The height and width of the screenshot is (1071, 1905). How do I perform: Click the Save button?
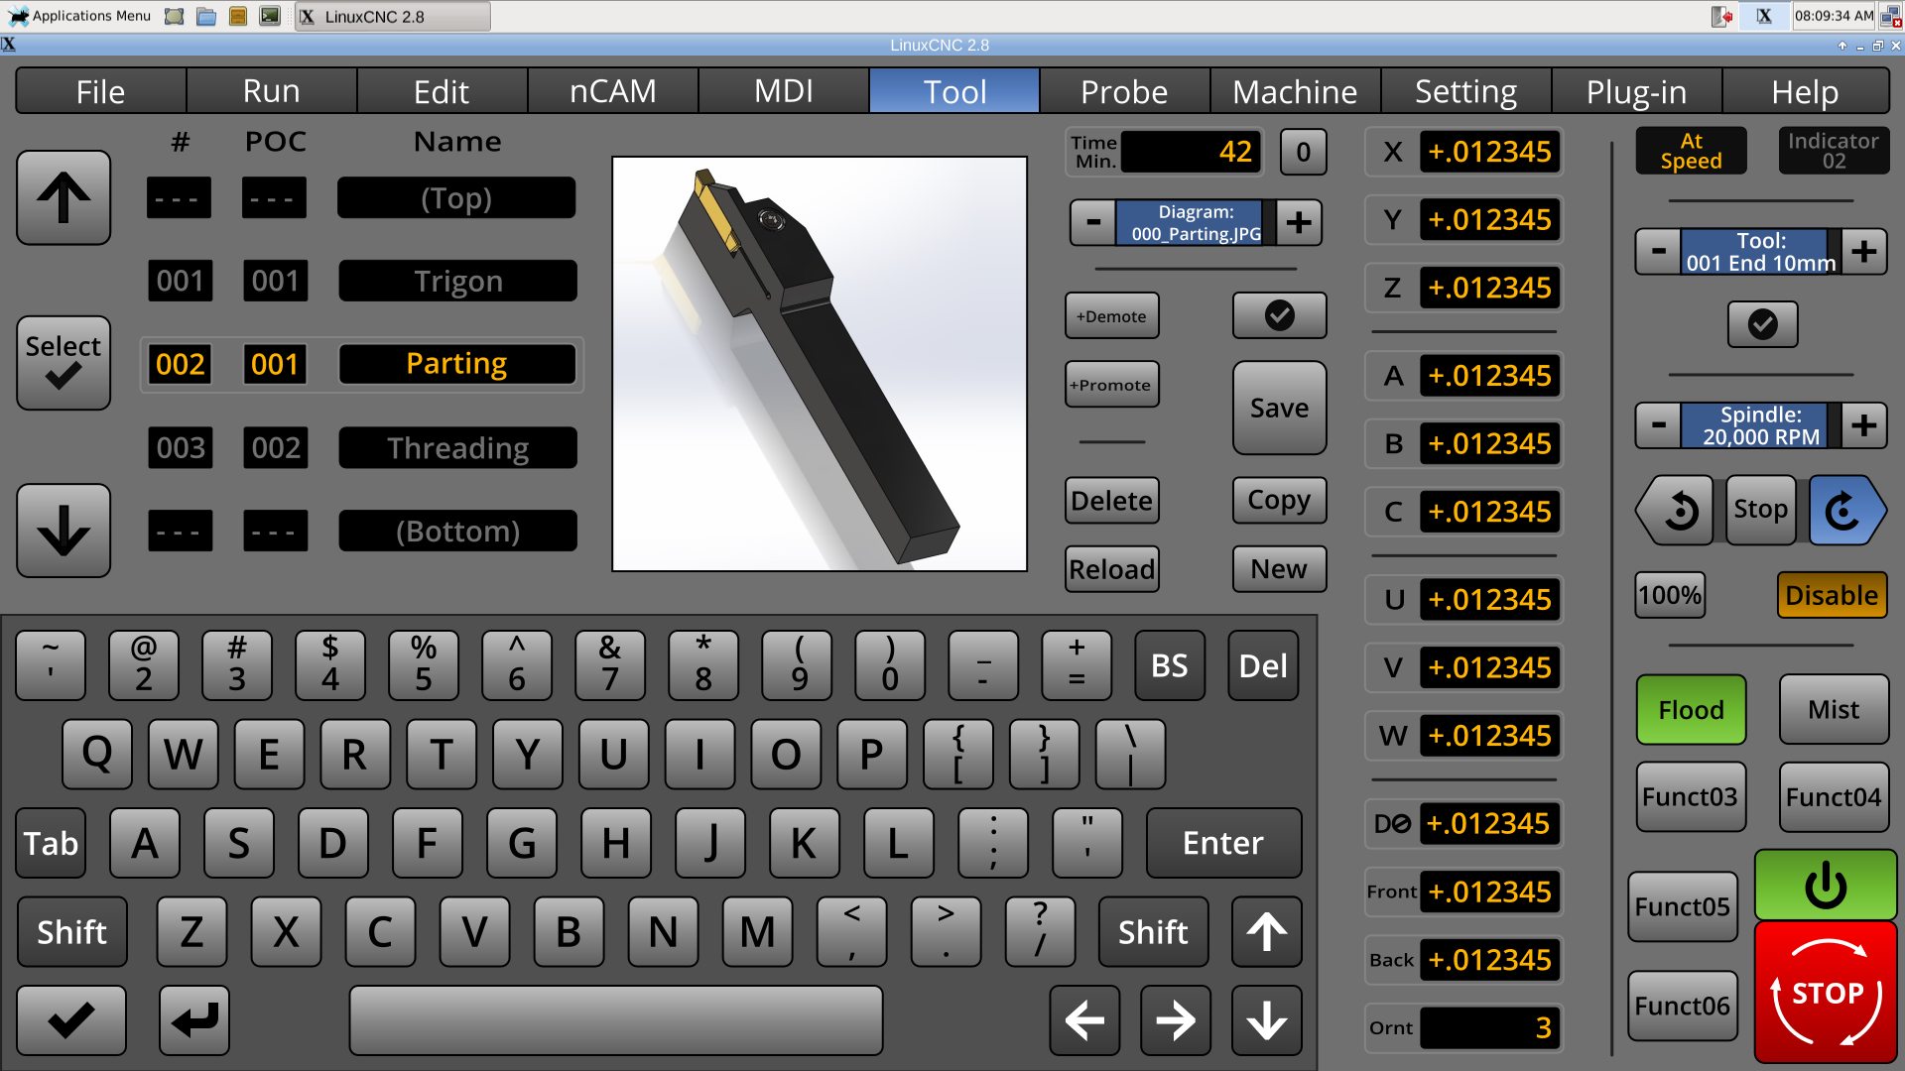coord(1279,408)
